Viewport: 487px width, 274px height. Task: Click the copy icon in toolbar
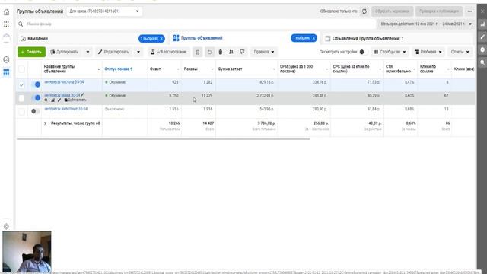pos(197,52)
